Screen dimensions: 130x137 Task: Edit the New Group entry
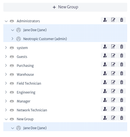(x=113, y=118)
